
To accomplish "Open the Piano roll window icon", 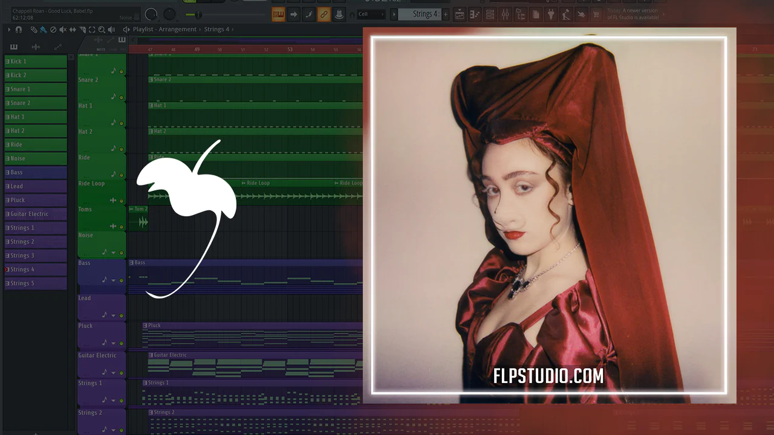I will (475, 14).
